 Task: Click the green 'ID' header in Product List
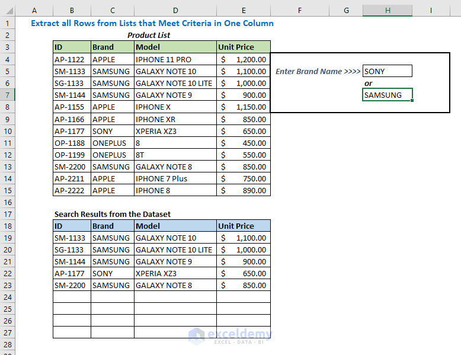click(72, 47)
